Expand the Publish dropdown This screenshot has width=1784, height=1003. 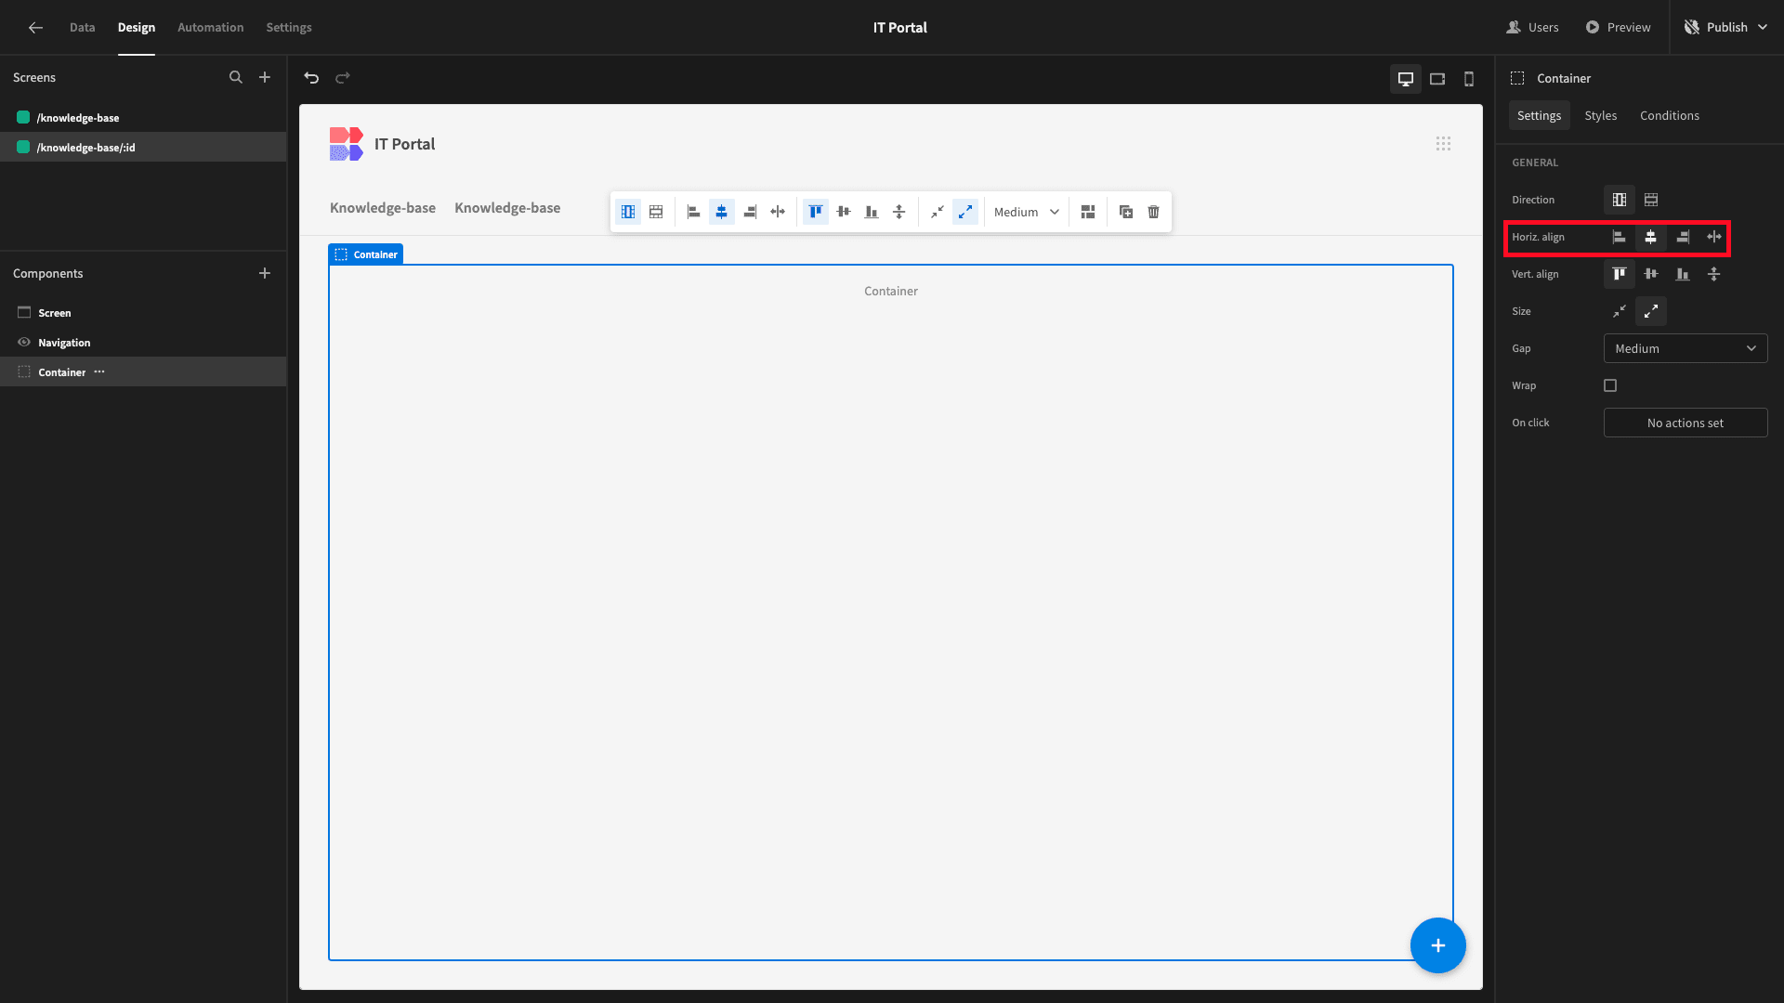(x=1763, y=27)
